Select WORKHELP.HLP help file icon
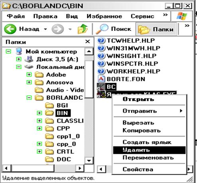Screen dimensions: 197x183 coord(101,71)
